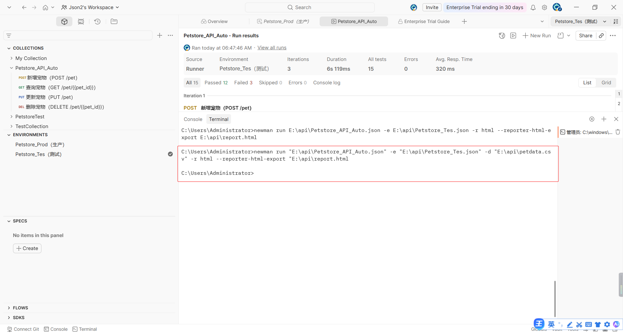Viewport: 623px width, 334px height.
Task: Click the Home icon
Action: point(45,7)
